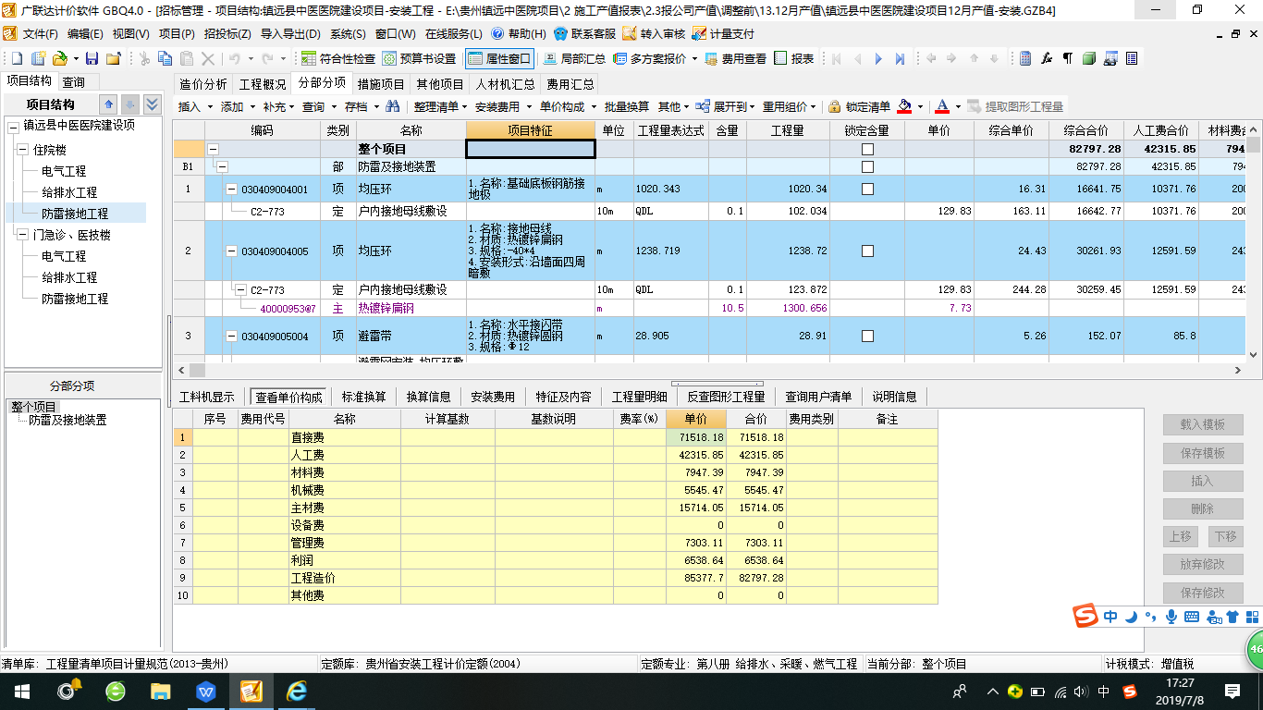Click the Copy icon in toolbar

165,58
